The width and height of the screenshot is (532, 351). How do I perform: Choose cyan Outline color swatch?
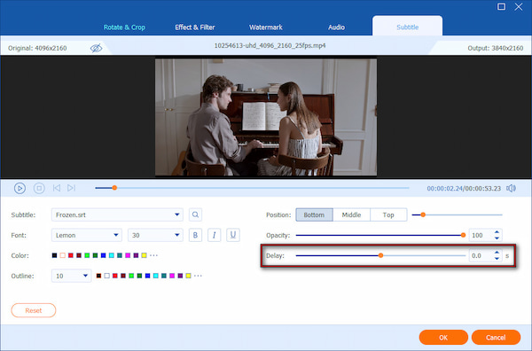pos(156,276)
